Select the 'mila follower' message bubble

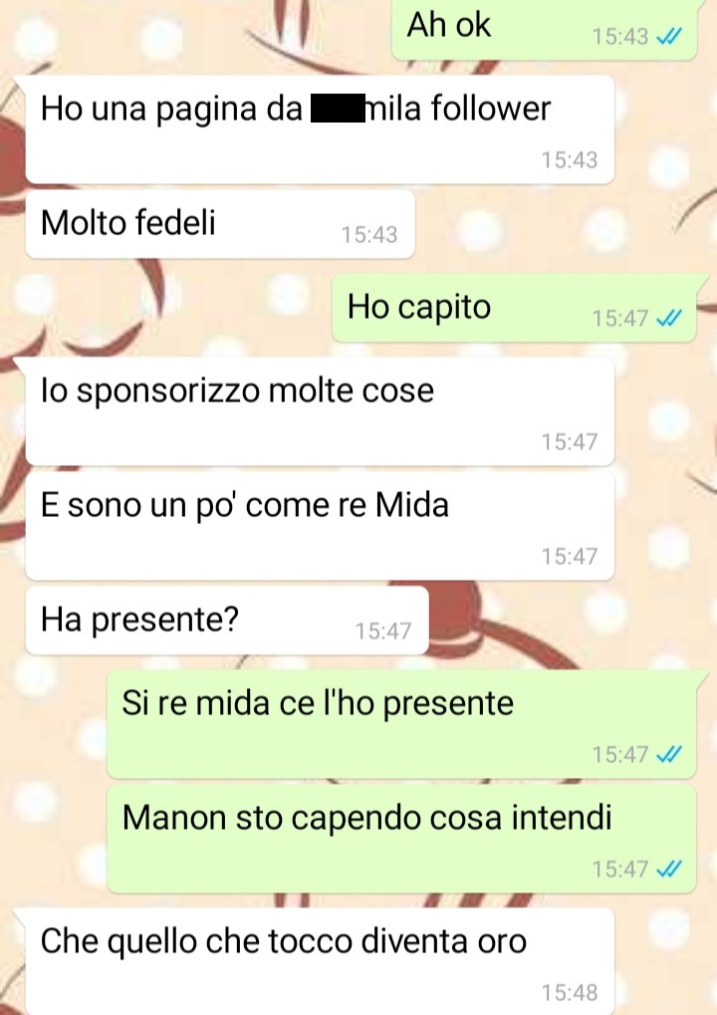pos(320,129)
